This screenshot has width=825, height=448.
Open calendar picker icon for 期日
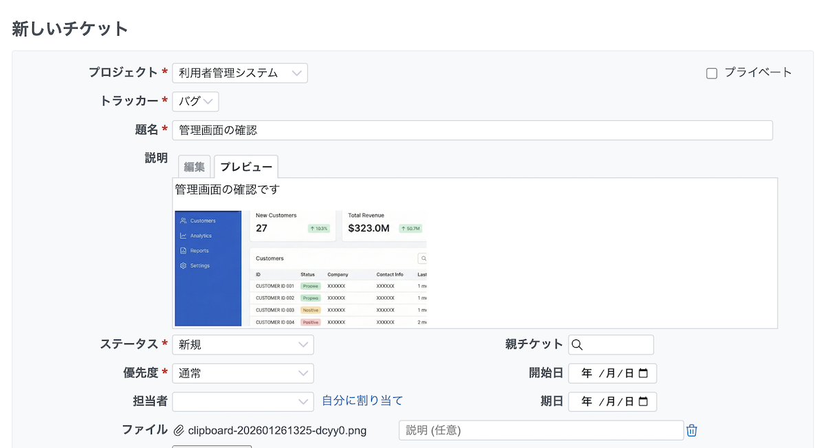pyautogui.click(x=643, y=402)
